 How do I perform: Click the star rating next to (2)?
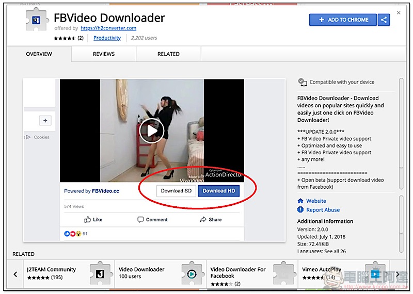(65, 38)
